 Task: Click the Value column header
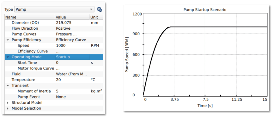[x=72, y=17]
